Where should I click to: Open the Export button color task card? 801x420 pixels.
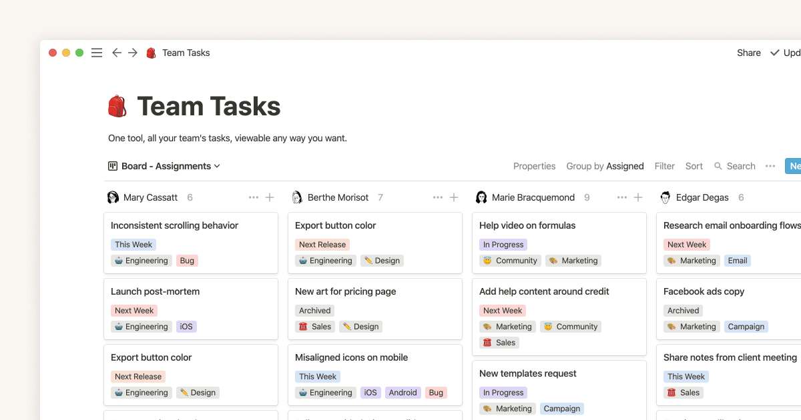[x=335, y=225]
